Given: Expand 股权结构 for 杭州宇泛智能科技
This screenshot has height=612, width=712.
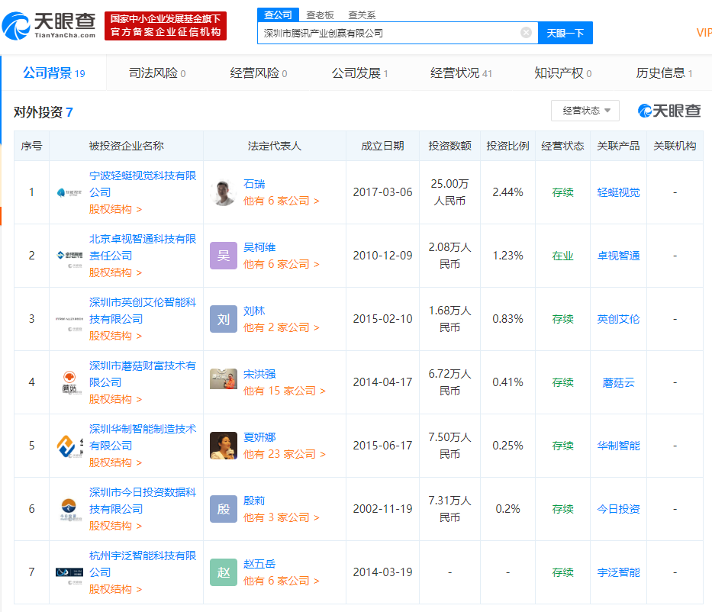Looking at the screenshot, I should click(x=115, y=589).
